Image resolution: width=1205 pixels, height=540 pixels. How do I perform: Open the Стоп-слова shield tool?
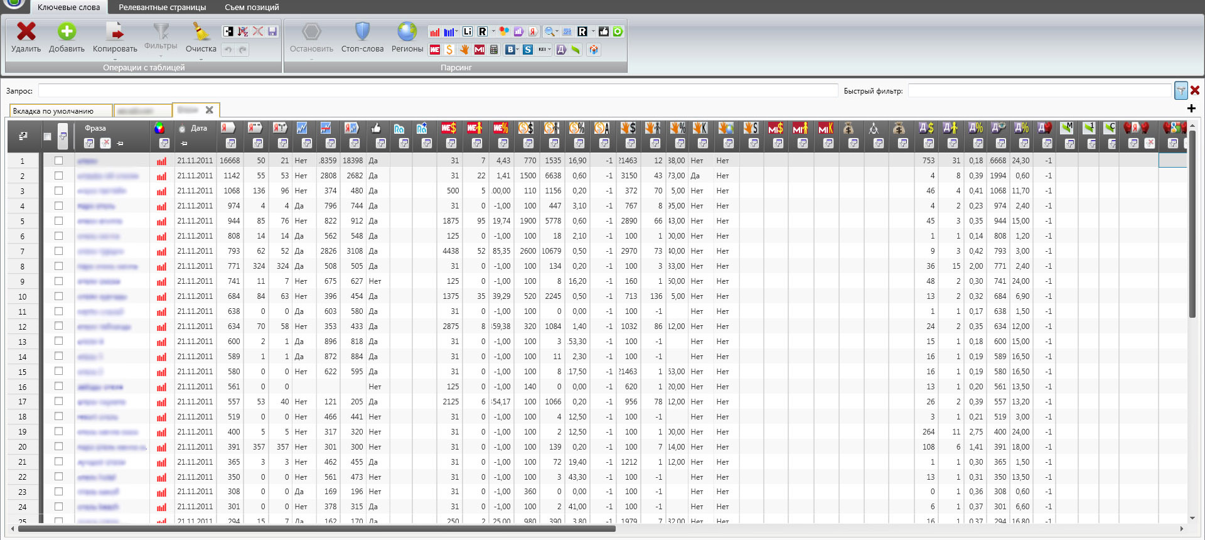[x=362, y=31]
